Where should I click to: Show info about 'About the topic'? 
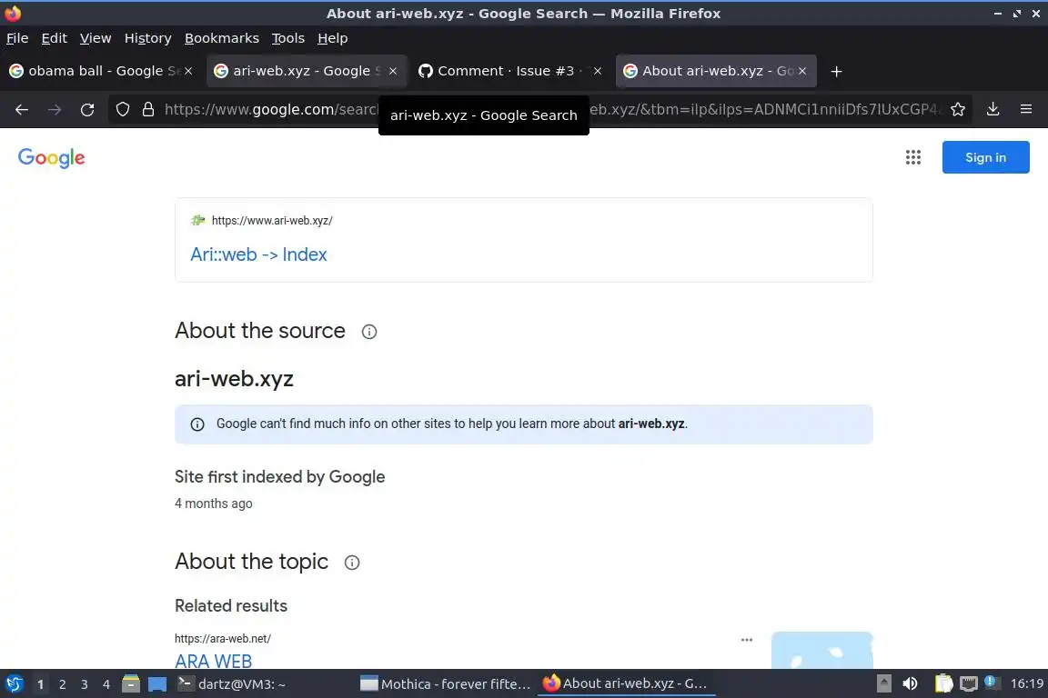(351, 563)
